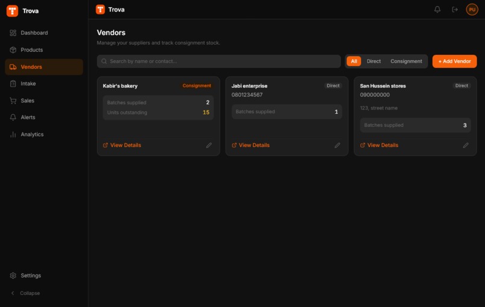Click the phone number 090000000
485x307 pixels.
[x=375, y=95]
